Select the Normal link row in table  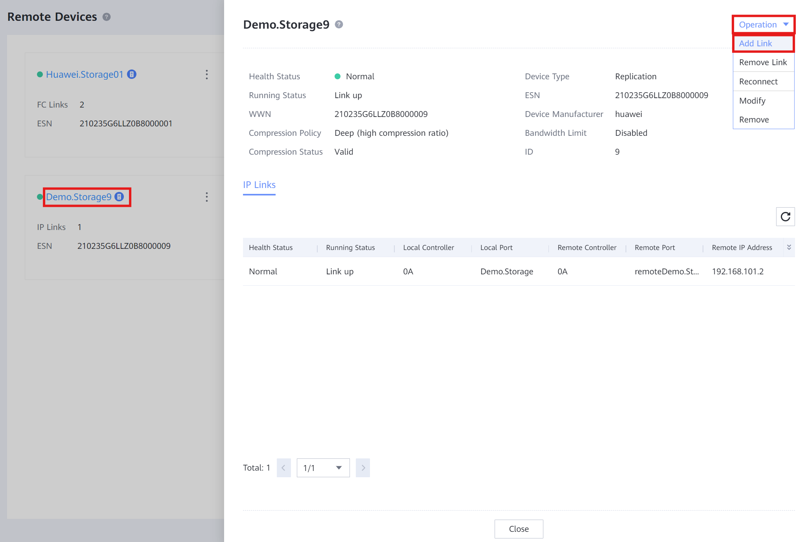click(519, 272)
